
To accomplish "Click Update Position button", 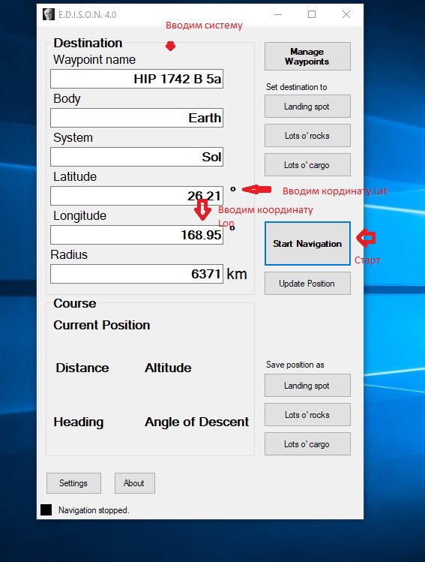I will pyautogui.click(x=307, y=283).
